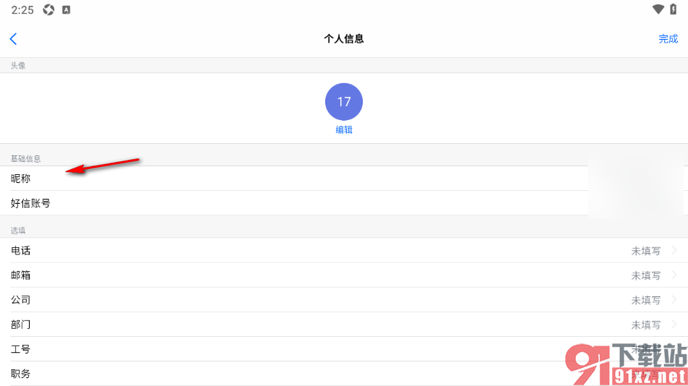Tap 未填写 value in the 部门 row
Viewport: 688px width, 386px height.
pos(645,325)
